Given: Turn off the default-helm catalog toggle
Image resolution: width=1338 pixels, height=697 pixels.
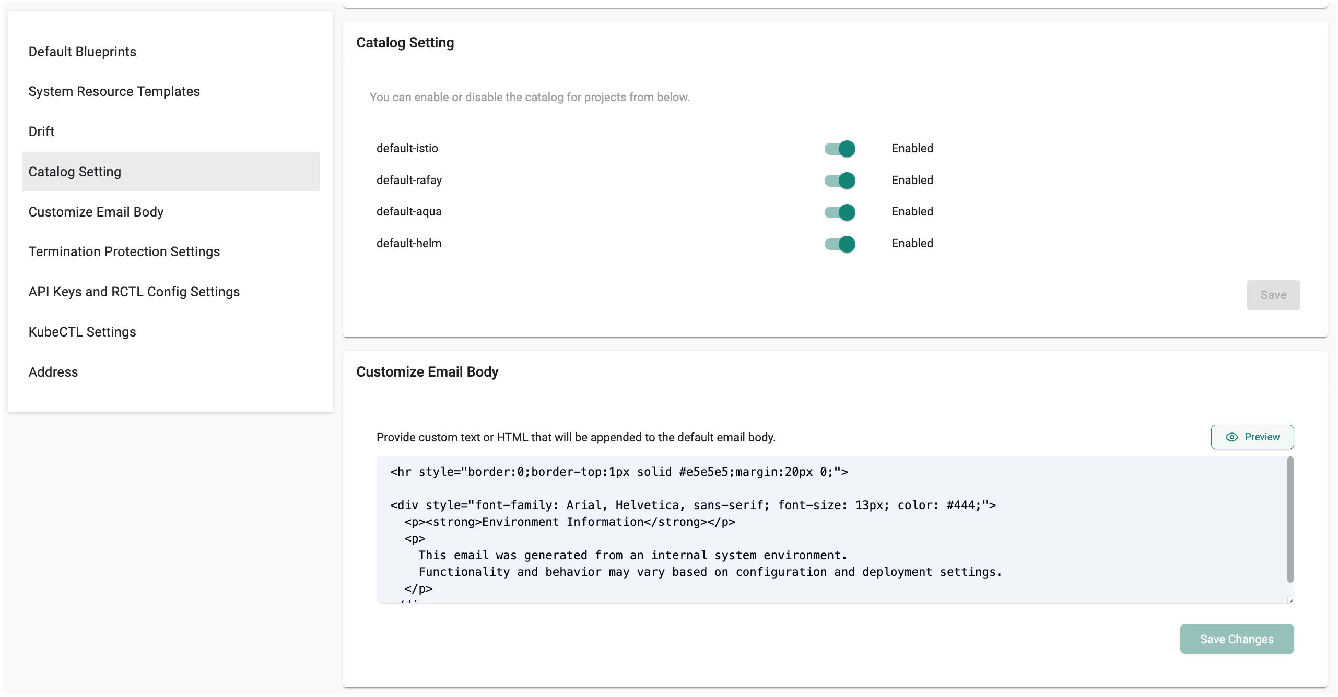Looking at the screenshot, I should point(840,244).
